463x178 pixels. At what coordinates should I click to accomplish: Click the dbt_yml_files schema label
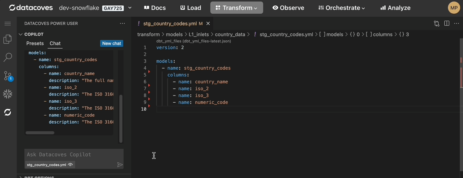193,41
